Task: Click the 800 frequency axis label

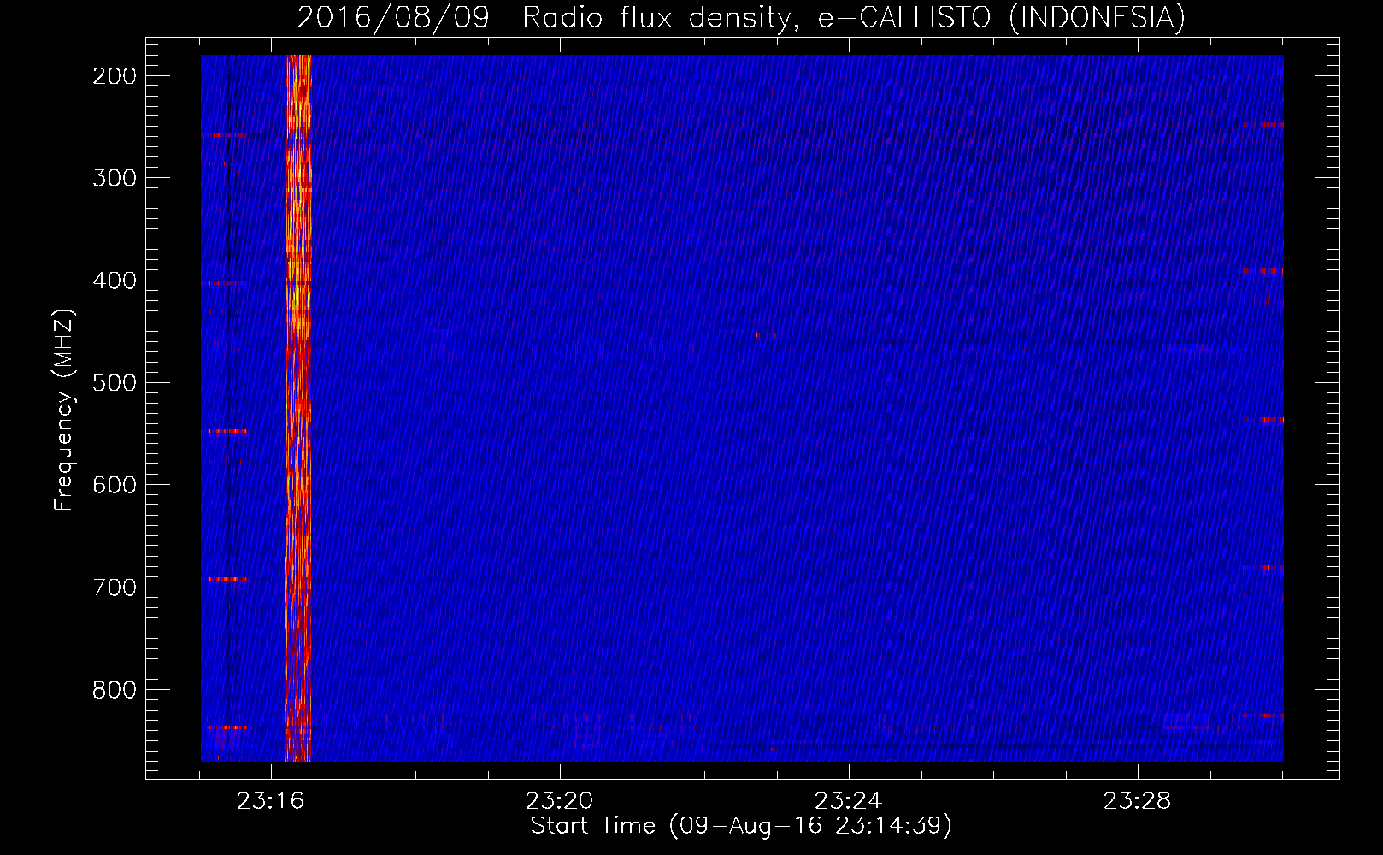Action: coord(115,690)
